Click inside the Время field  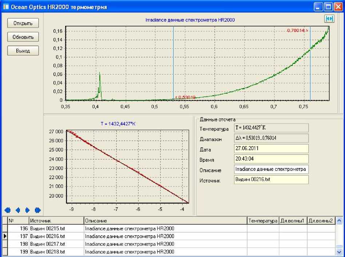[x=271, y=159]
